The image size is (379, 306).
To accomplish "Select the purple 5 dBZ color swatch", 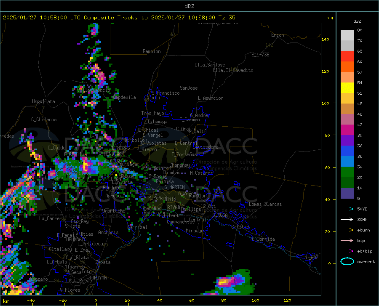I will [x=347, y=193].
